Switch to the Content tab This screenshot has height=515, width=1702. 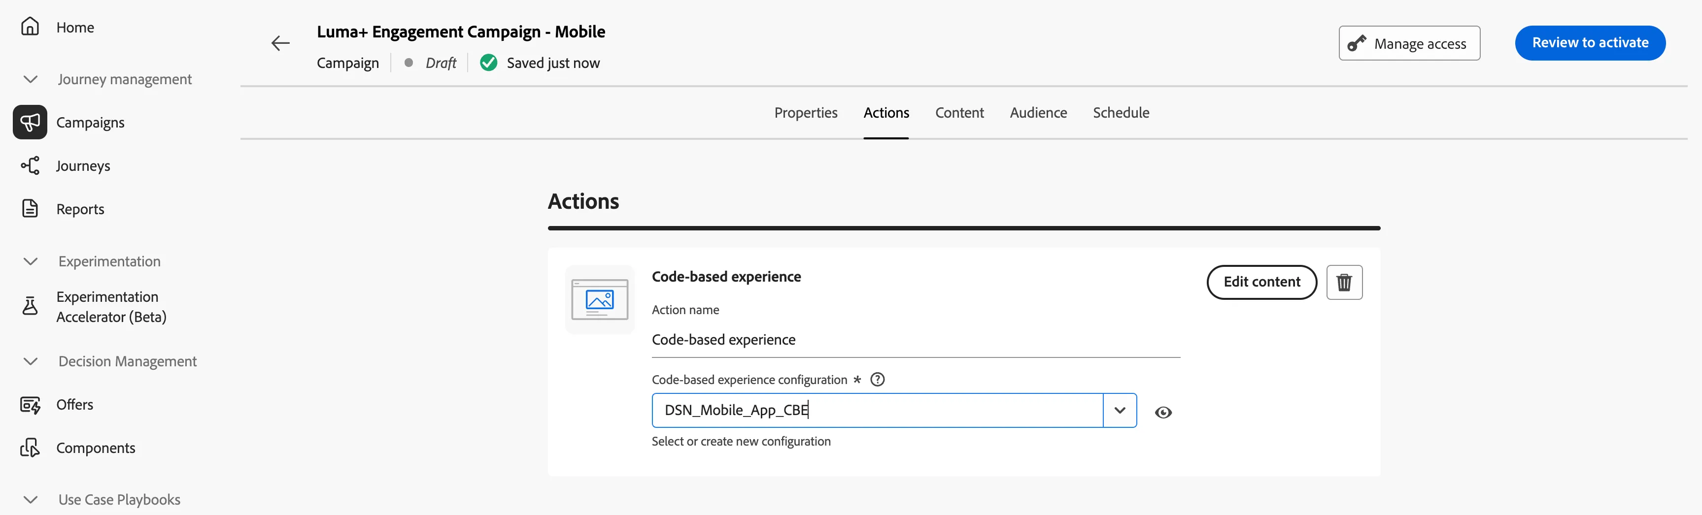point(959,113)
